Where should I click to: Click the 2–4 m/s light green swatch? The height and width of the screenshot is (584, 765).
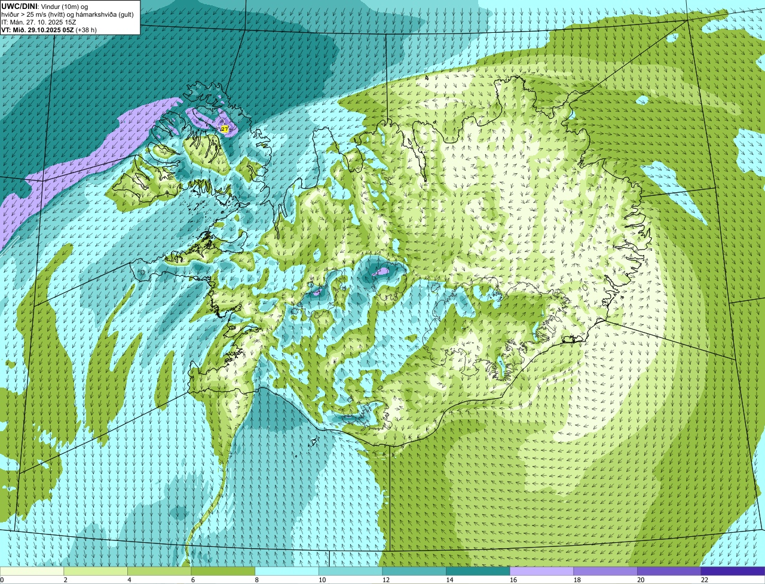pos(96,571)
